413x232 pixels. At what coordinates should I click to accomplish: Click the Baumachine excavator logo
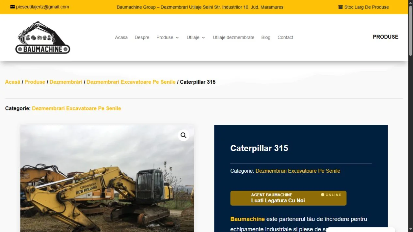click(x=42, y=37)
